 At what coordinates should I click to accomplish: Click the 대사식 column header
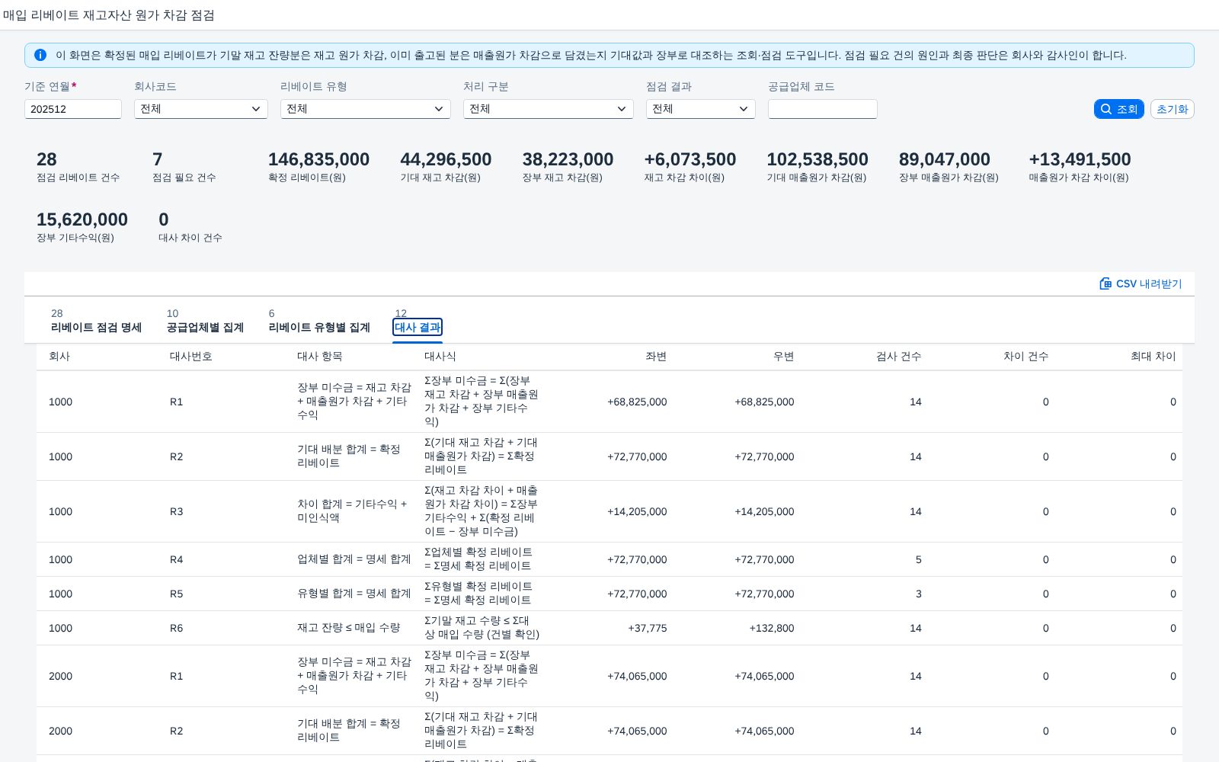click(x=440, y=356)
